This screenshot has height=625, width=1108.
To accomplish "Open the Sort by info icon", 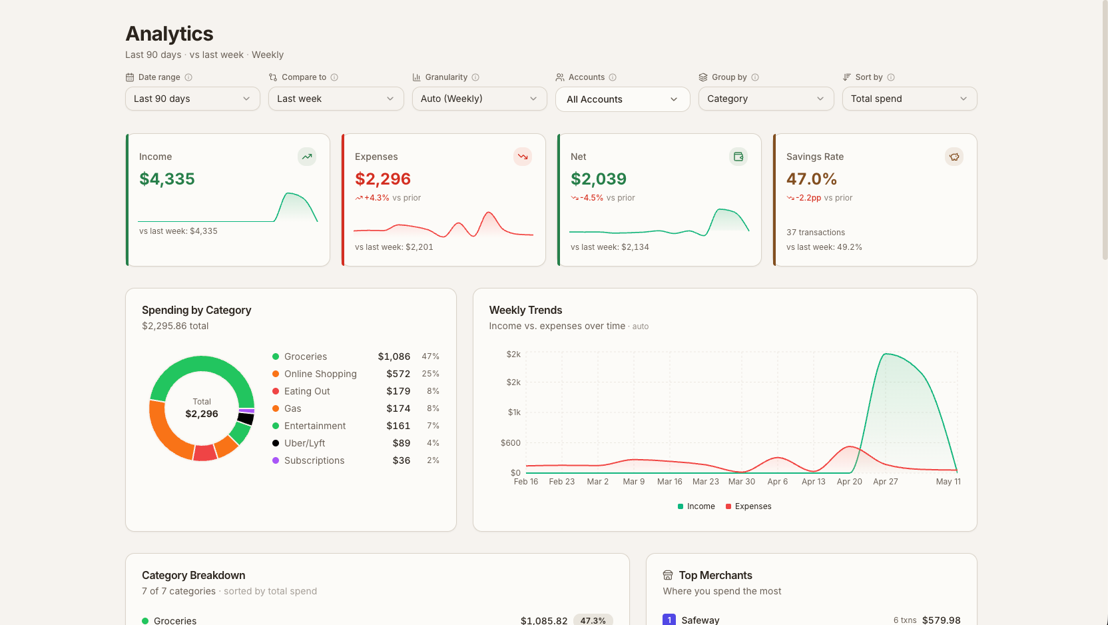I will tap(891, 77).
